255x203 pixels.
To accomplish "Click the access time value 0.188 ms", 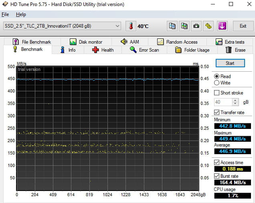I will [x=233, y=169].
